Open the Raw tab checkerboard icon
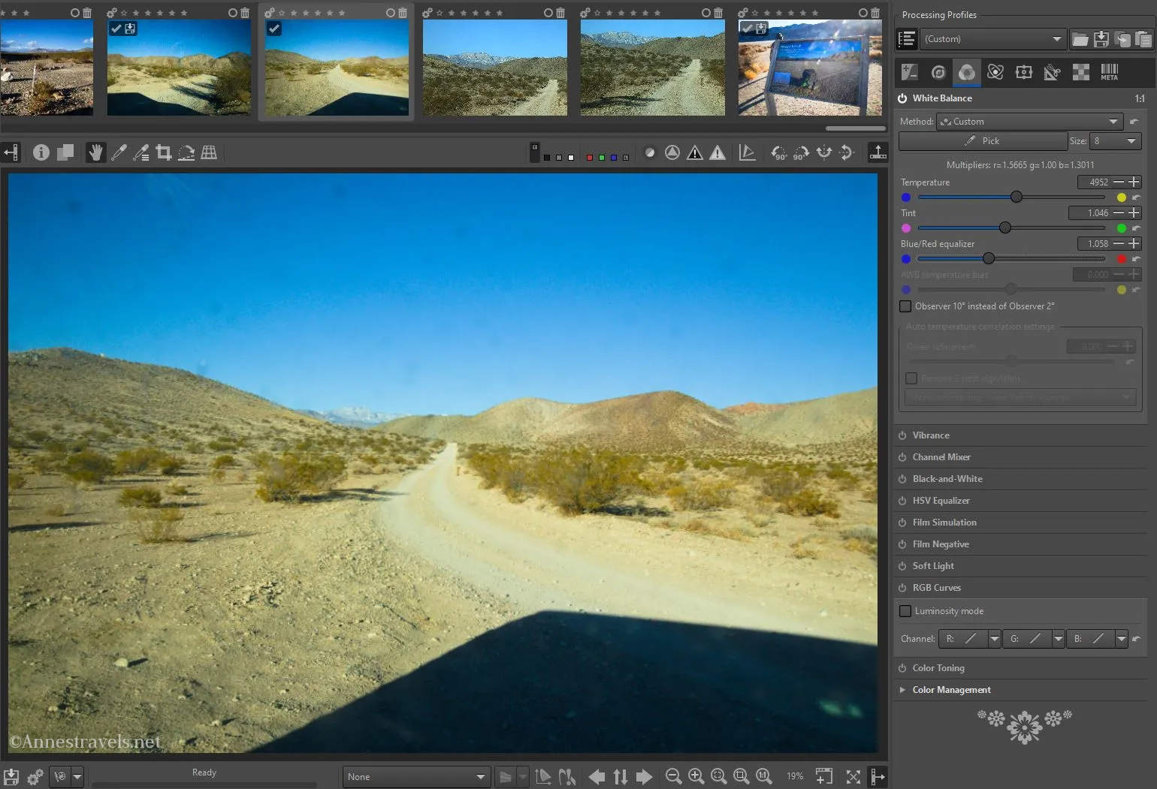 pyautogui.click(x=1081, y=72)
